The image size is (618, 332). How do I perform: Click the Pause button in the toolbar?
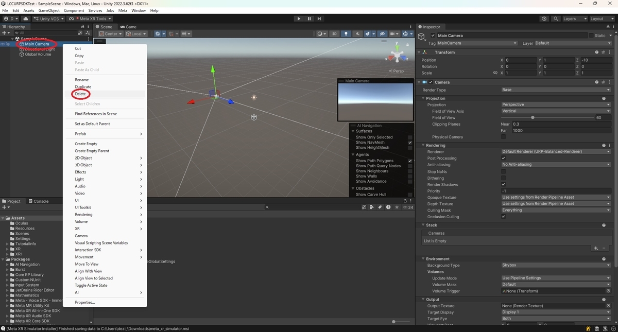(x=309, y=19)
